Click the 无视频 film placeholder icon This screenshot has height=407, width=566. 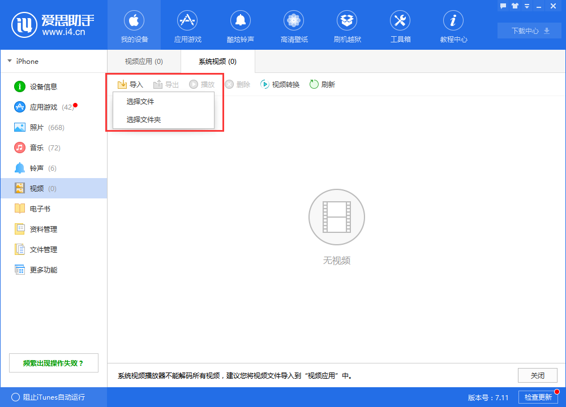[x=336, y=217]
